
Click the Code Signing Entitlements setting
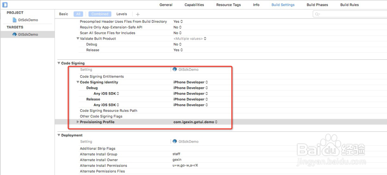coord(102,77)
